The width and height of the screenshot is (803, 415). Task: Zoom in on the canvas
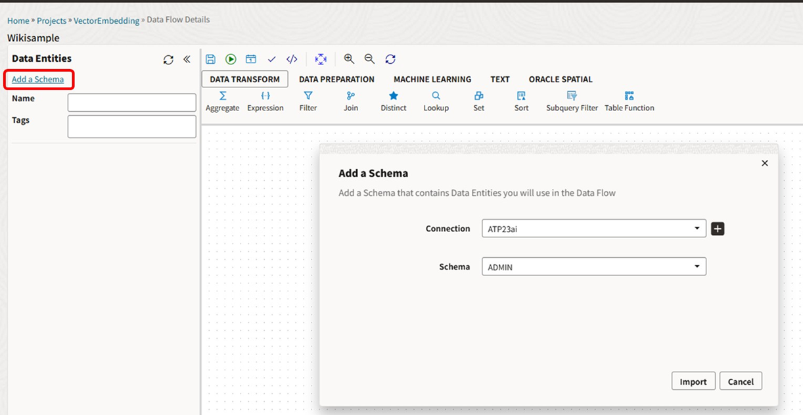pos(349,59)
